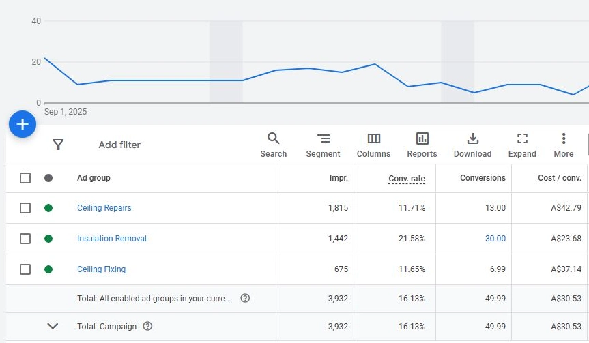Sort by the Conv. rate column header

pyautogui.click(x=407, y=179)
